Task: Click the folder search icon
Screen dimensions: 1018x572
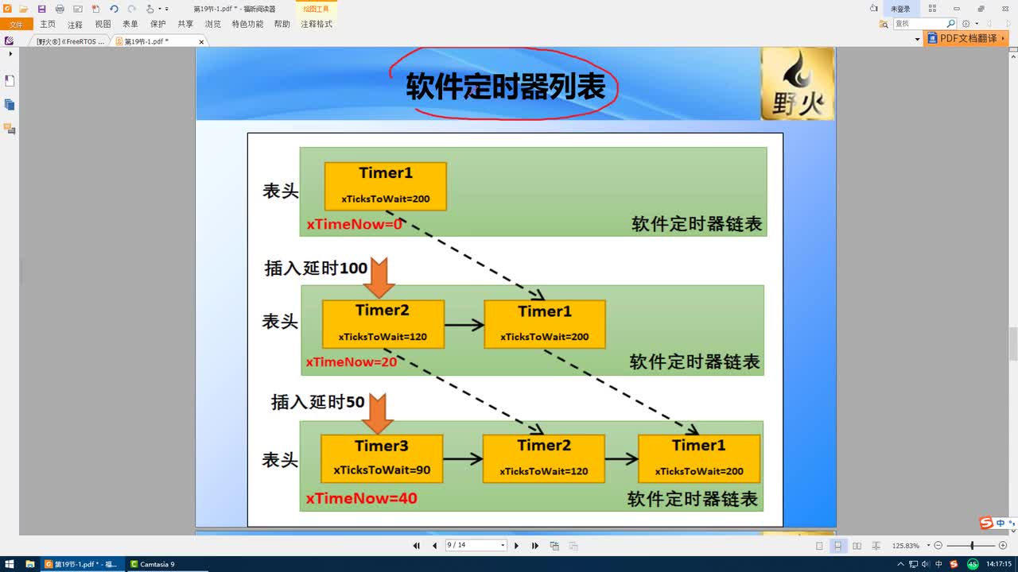Action: pos(884,25)
